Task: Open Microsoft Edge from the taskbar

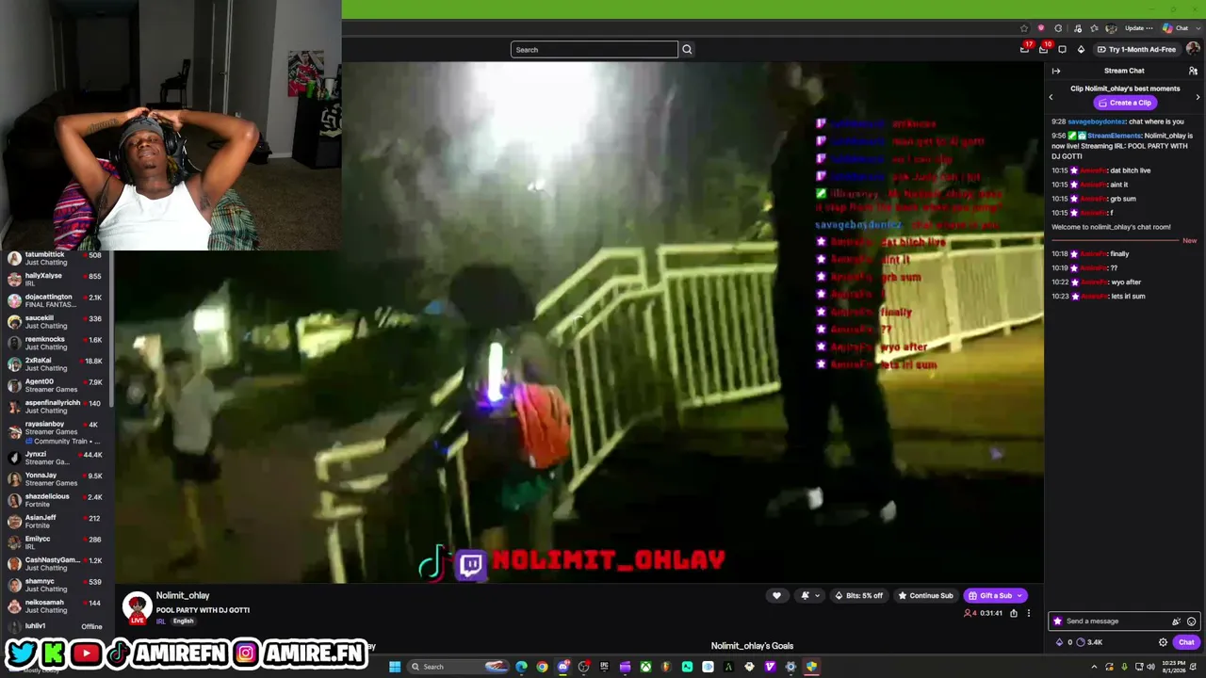Action: coord(521,667)
